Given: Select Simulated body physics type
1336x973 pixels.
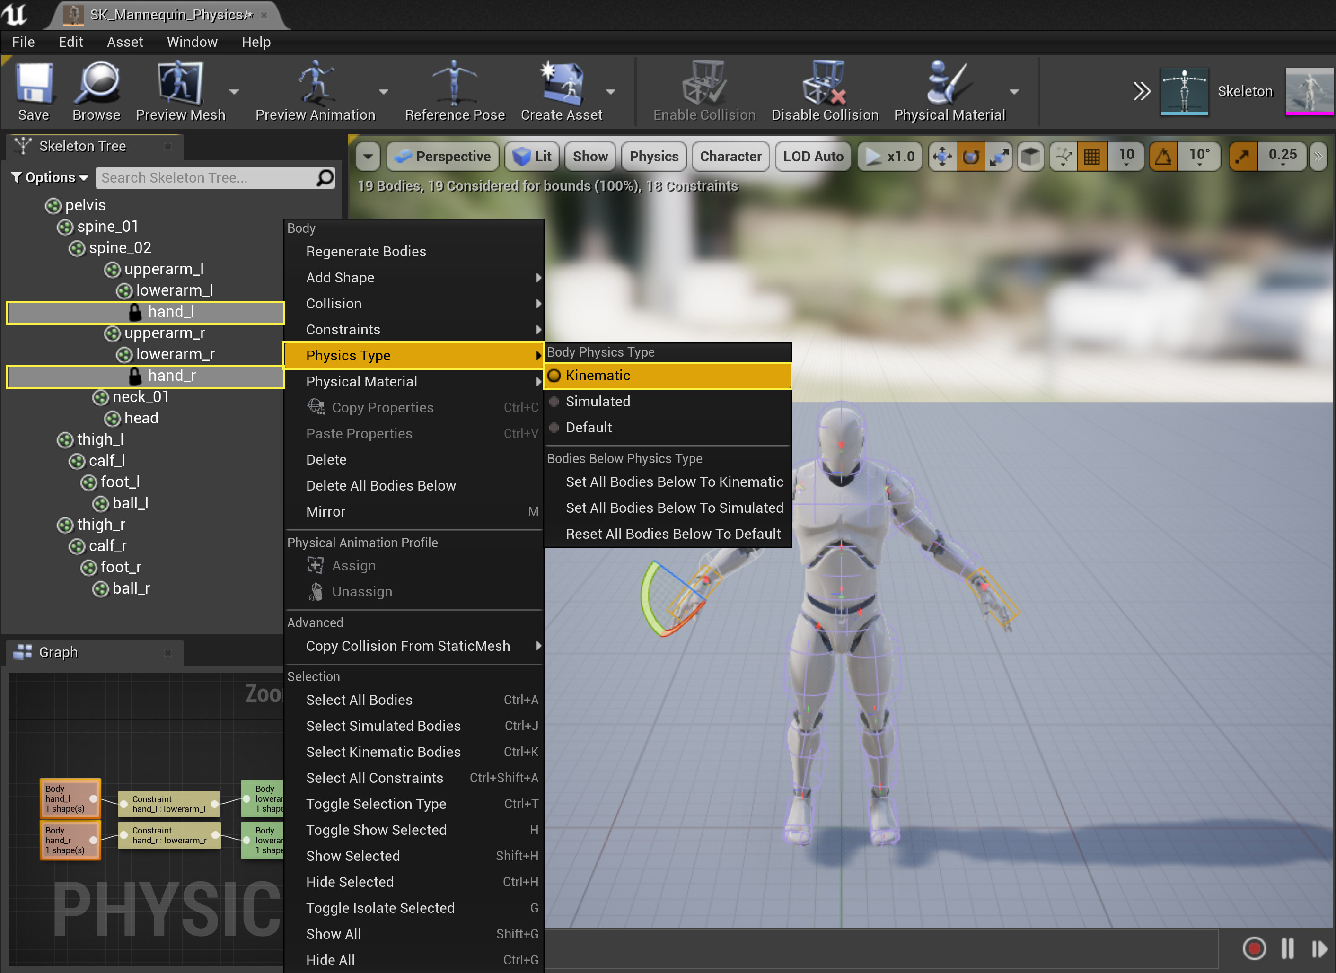Looking at the screenshot, I should click(598, 401).
